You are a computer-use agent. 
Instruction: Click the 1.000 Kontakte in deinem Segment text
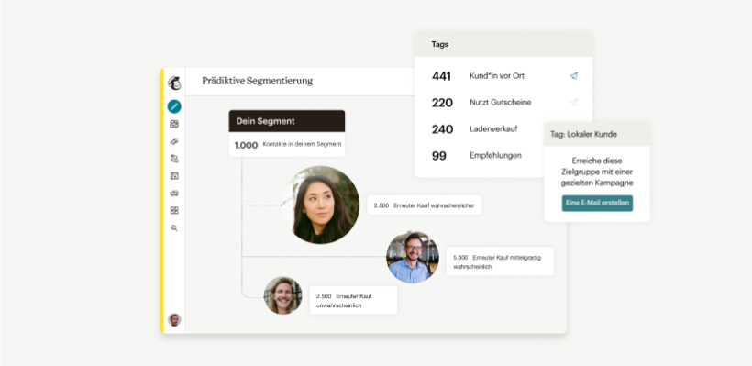pyautogui.click(x=287, y=144)
